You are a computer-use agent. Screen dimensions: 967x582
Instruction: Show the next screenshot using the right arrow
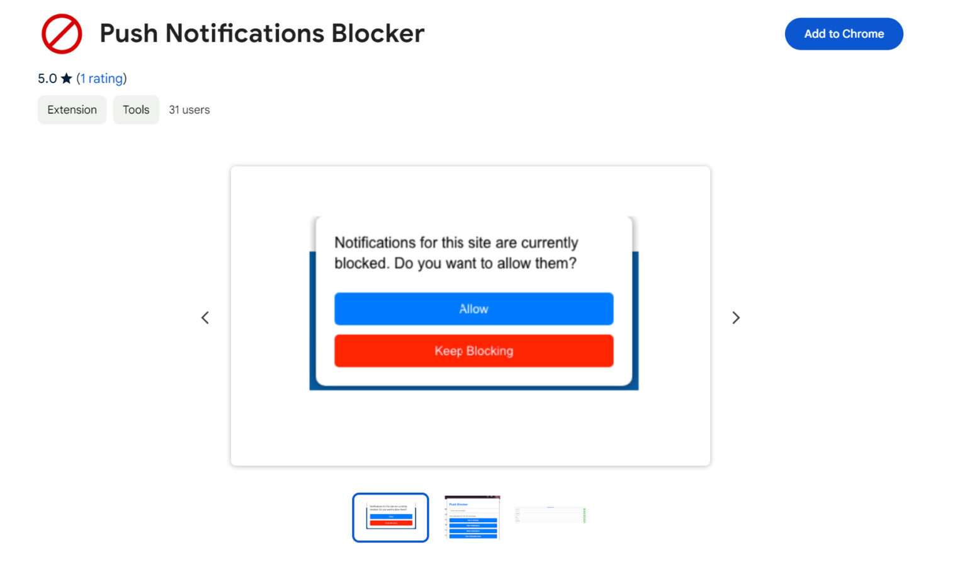(736, 318)
